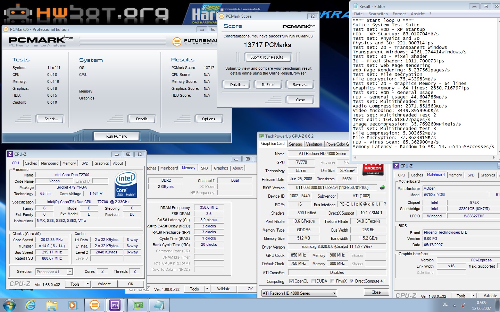
Task: Open SPD tab in CPU-Z Memory window
Action: pyautogui.click(x=205, y=168)
